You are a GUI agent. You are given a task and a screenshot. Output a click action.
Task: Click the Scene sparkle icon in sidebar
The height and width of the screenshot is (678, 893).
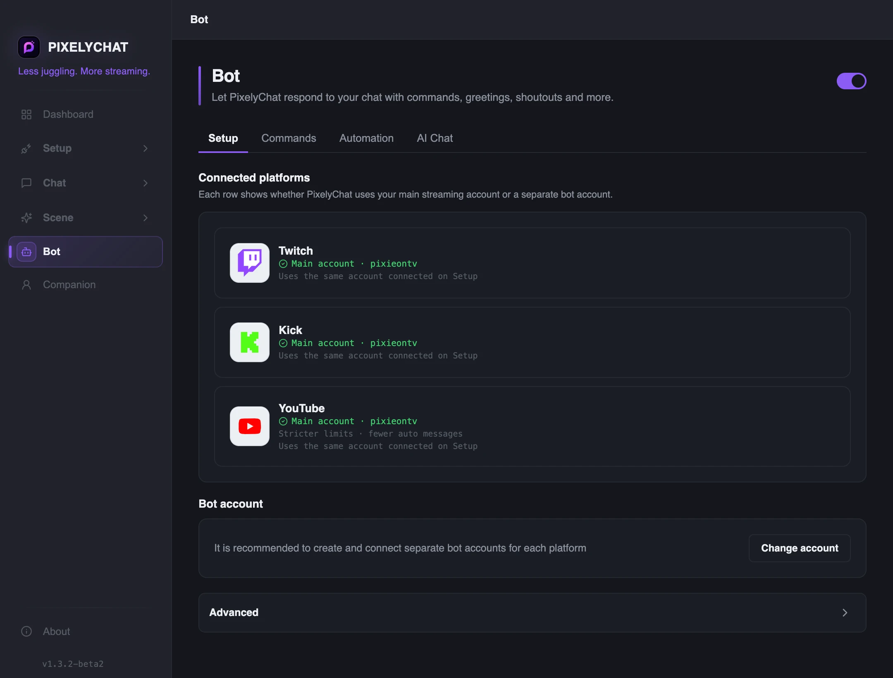tap(26, 218)
